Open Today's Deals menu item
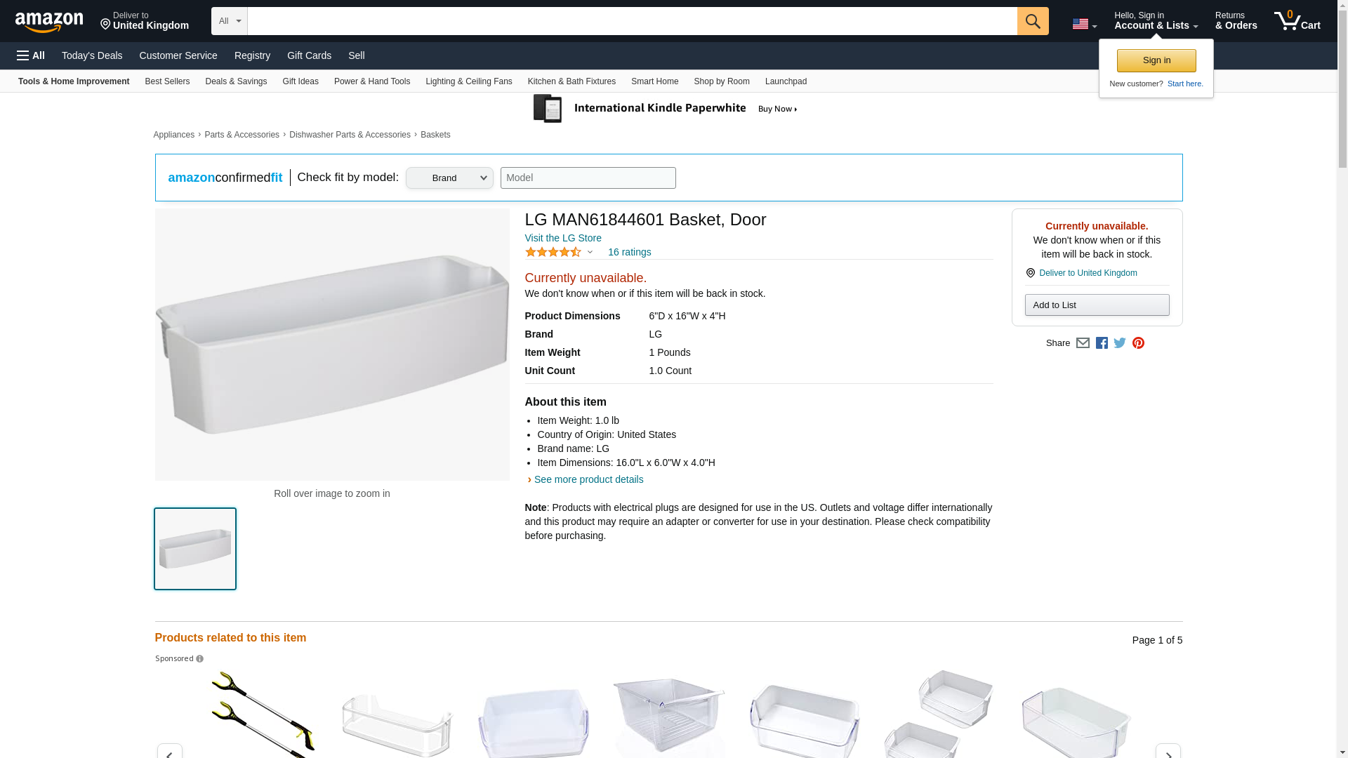Viewport: 1348px width, 758px height. (x=92, y=55)
